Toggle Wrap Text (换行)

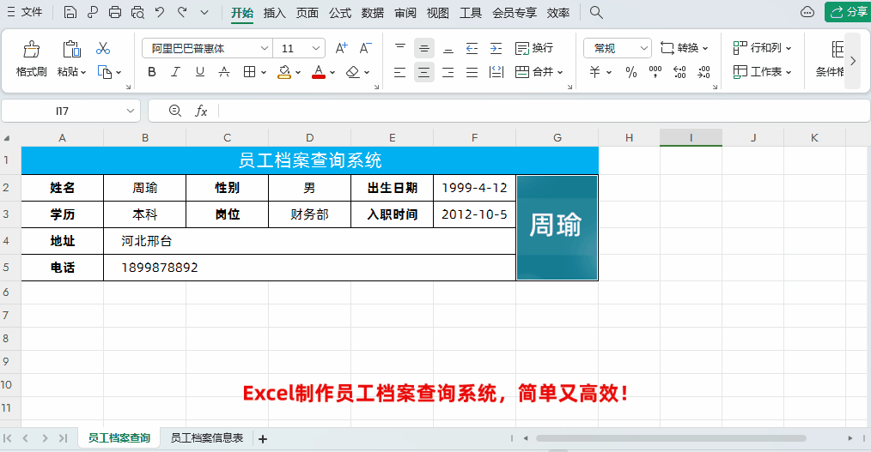pos(534,48)
